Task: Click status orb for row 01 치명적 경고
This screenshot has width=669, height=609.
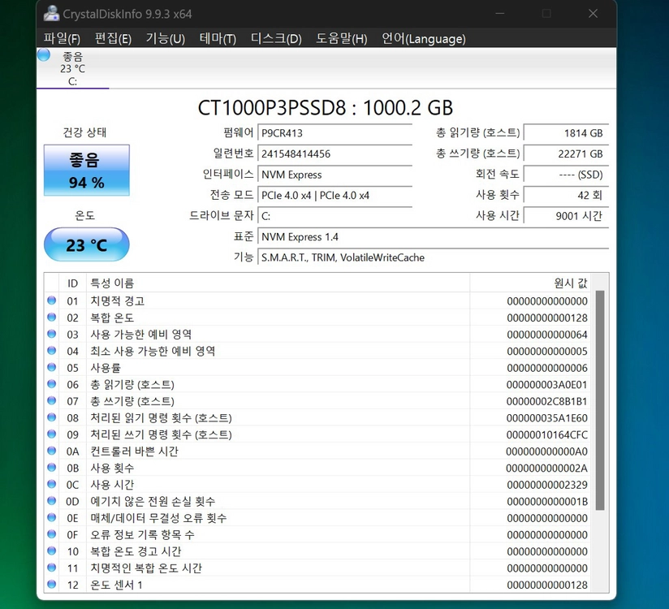Action: tap(52, 300)
